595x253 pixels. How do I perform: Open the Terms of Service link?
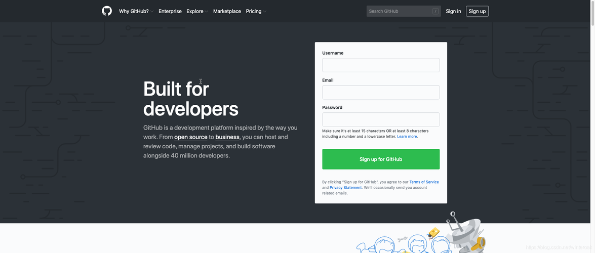[424, 182]
